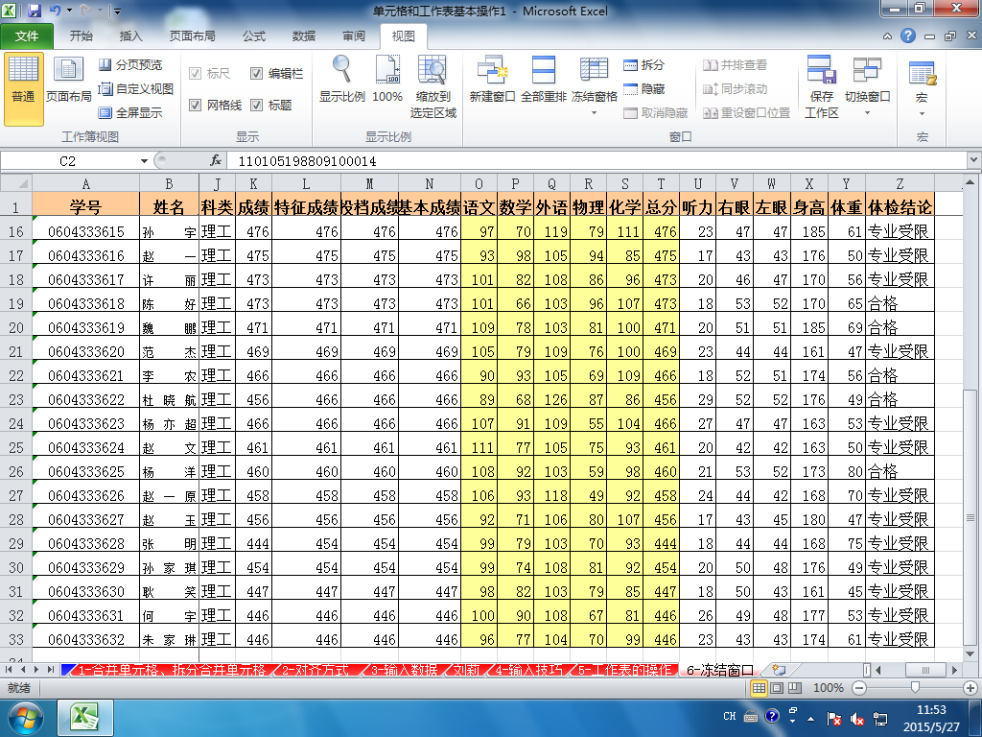
Task: Adjust the zoom slider handle
Action: point(915,688)
